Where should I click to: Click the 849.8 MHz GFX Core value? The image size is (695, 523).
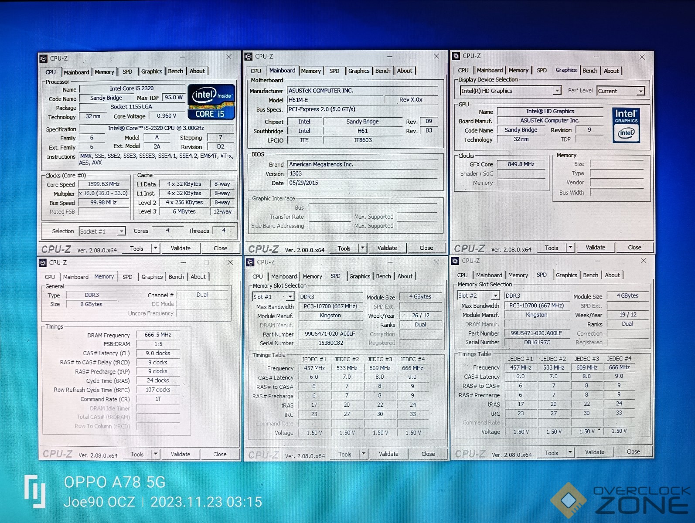(x=521, y=164)
